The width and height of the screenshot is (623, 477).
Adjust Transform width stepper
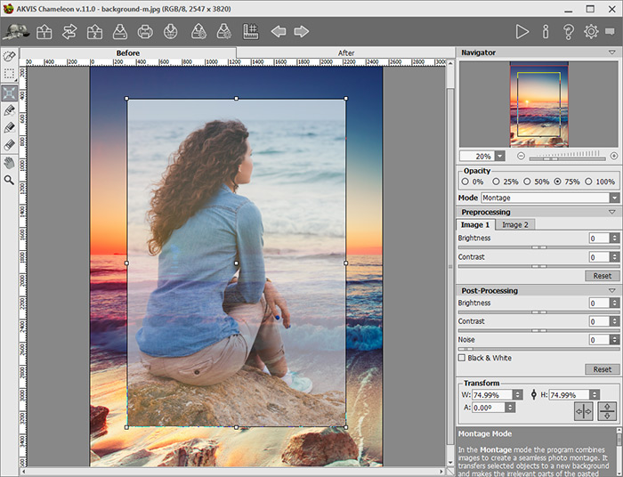point(517,395)
